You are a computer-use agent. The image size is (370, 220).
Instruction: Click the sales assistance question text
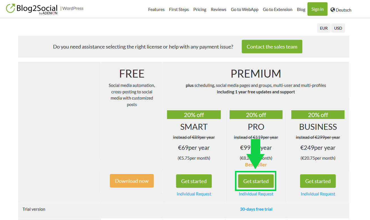tap(143, 47)
